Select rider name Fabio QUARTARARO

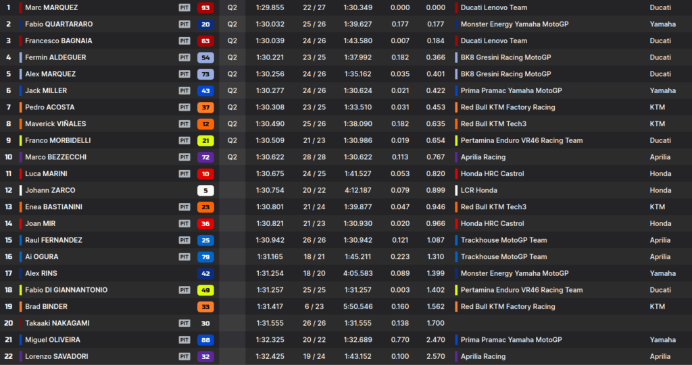(x=59, y=24)
